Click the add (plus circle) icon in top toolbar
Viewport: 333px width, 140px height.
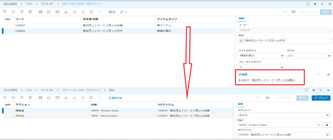pos(13,12)
